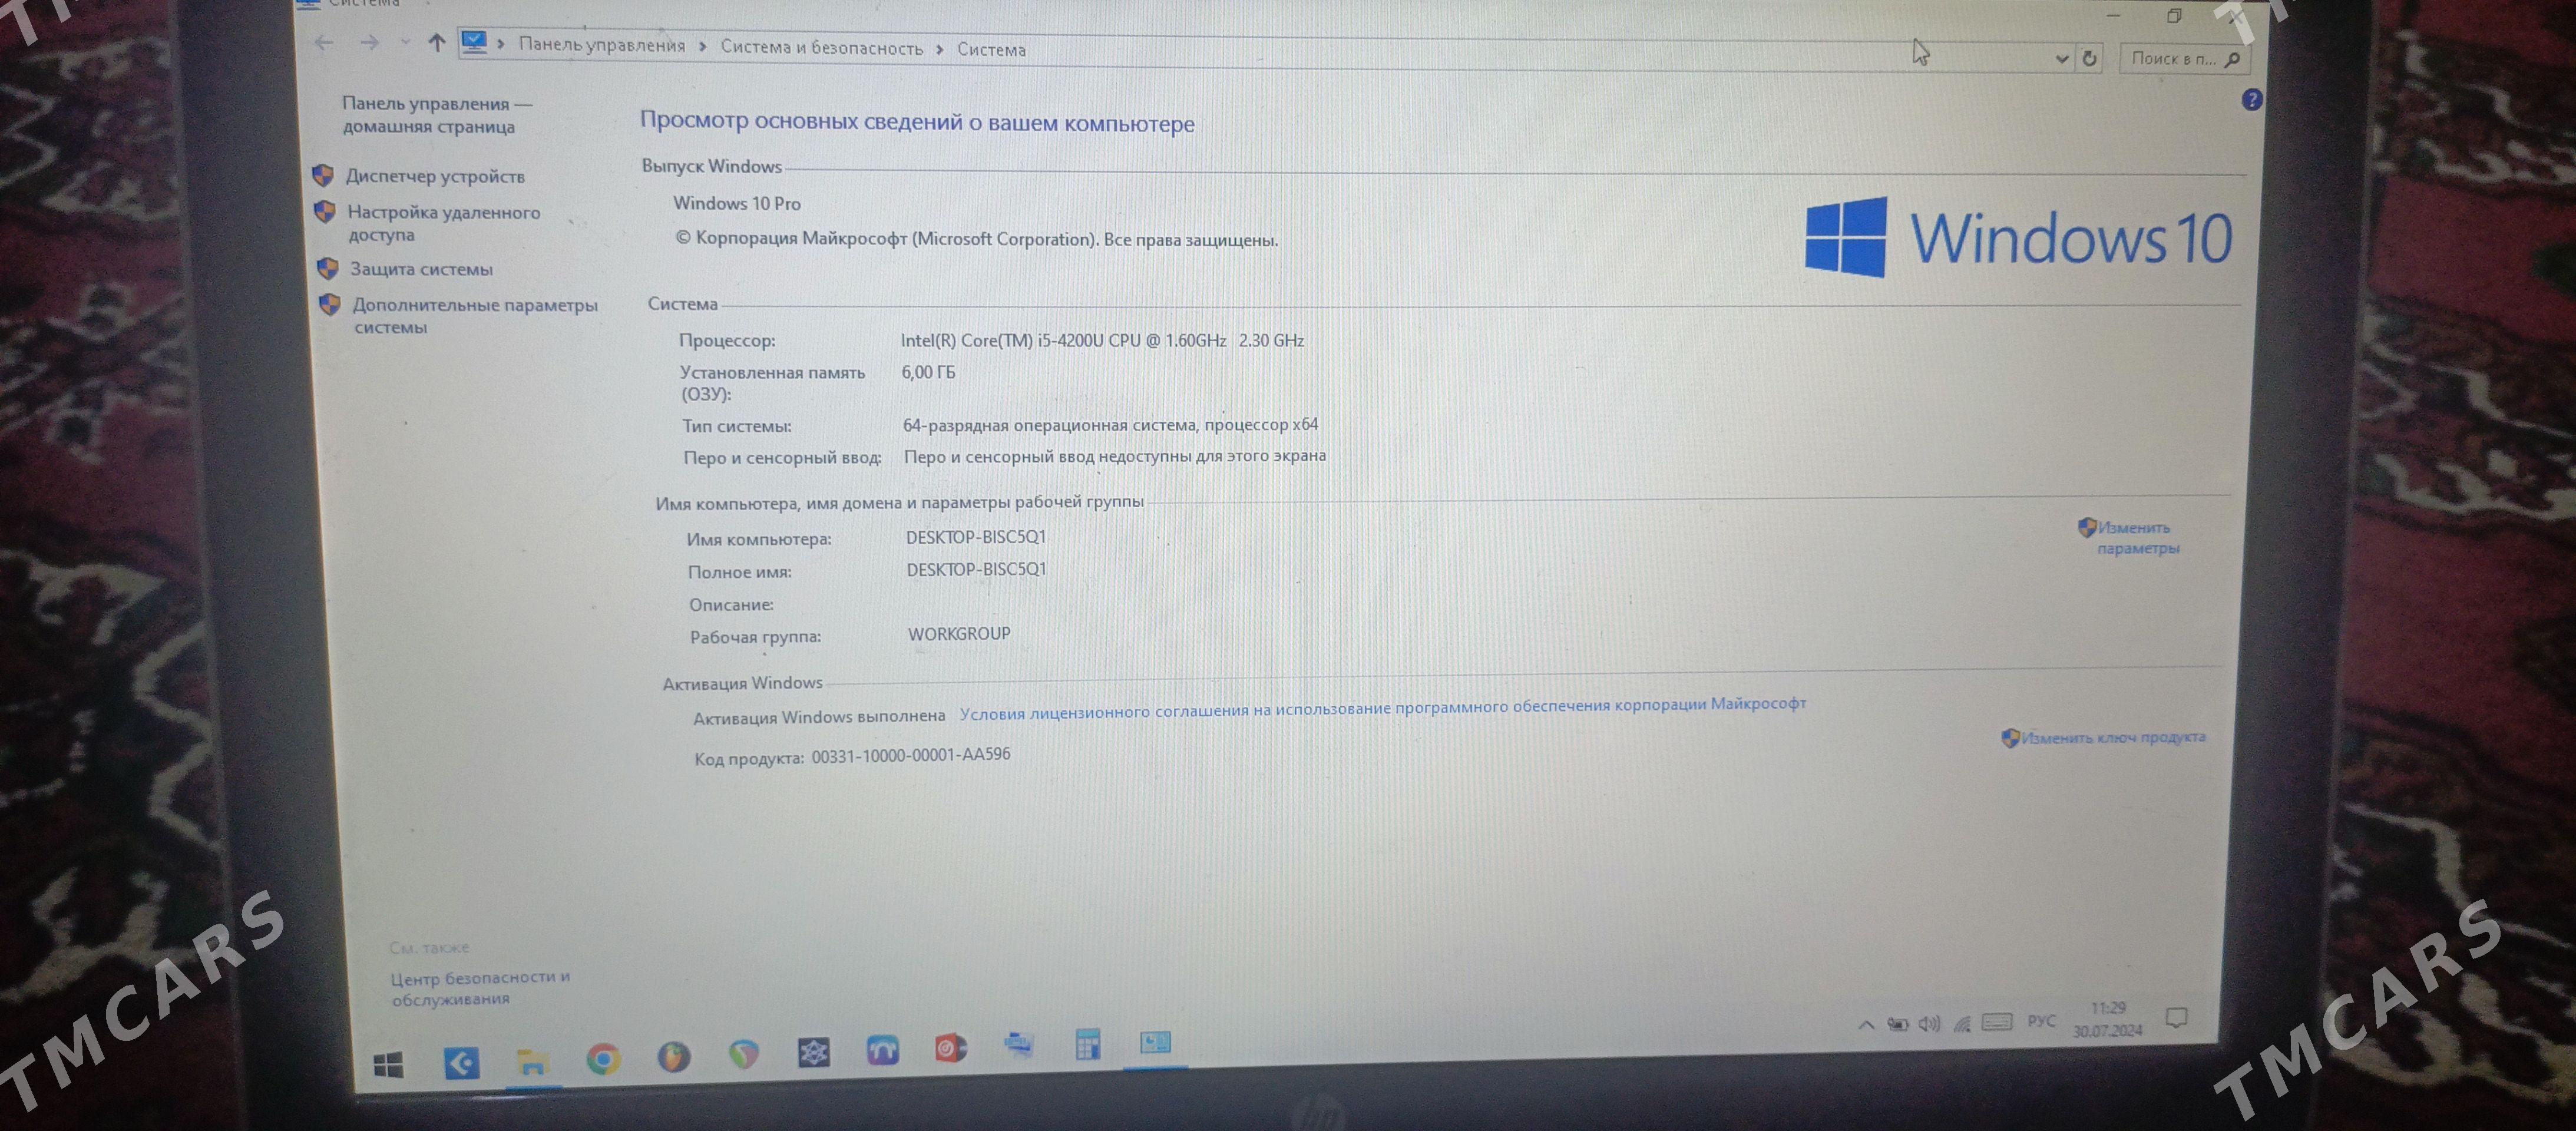
Task: Open FL Studio taskbar icon
Action: pyautogui.click(x=674, y=1056)
